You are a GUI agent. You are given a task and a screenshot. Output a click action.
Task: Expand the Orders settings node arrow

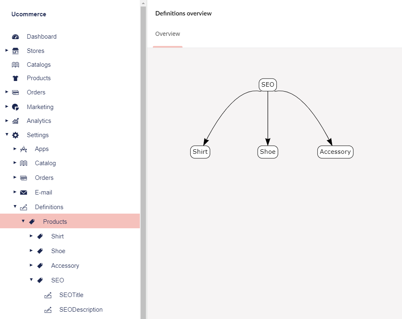[15, 177]
